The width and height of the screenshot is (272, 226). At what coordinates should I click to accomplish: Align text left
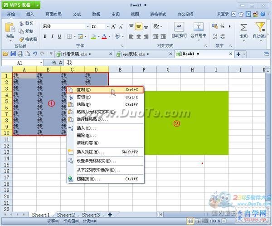[x=131, y=36]
